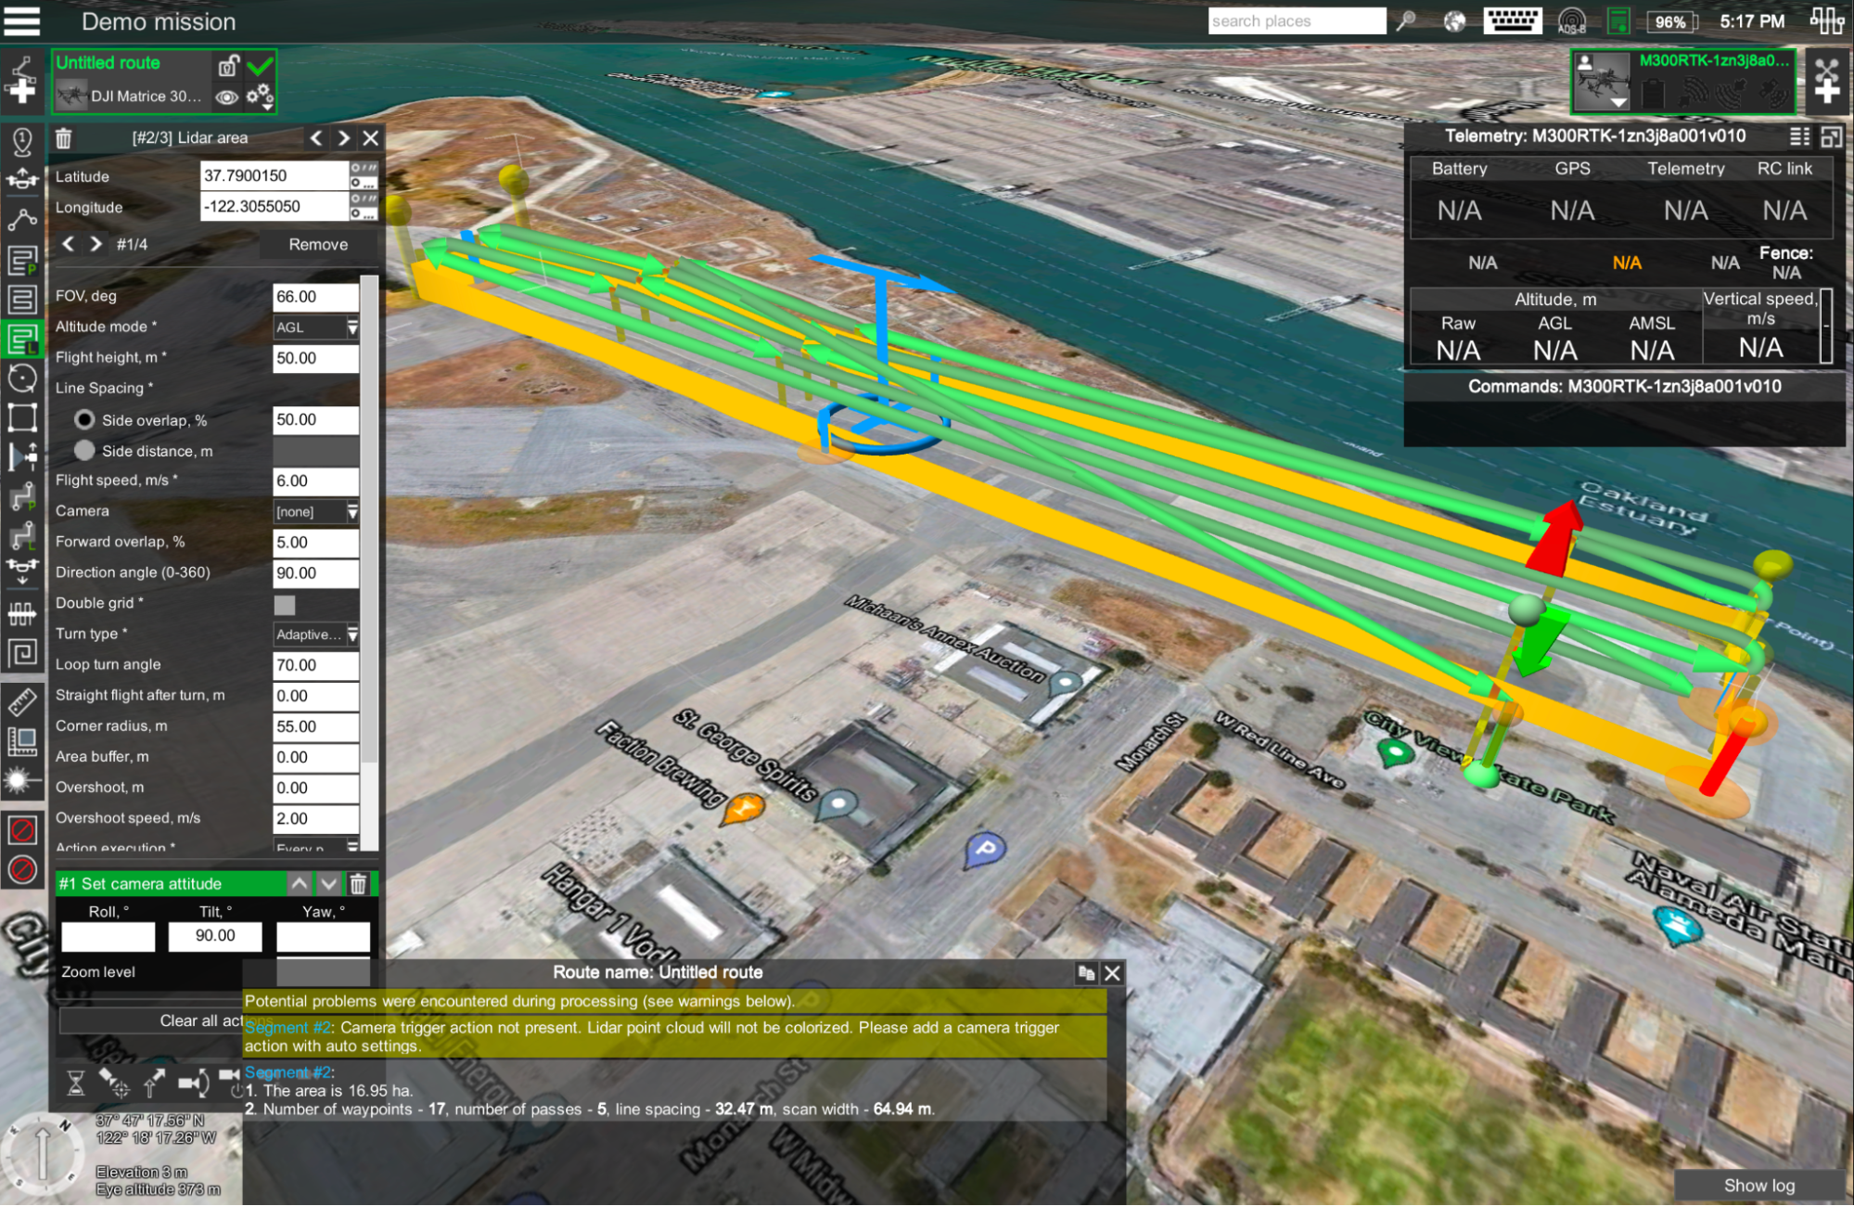Go to next route segment arrow

coord(344,138)
